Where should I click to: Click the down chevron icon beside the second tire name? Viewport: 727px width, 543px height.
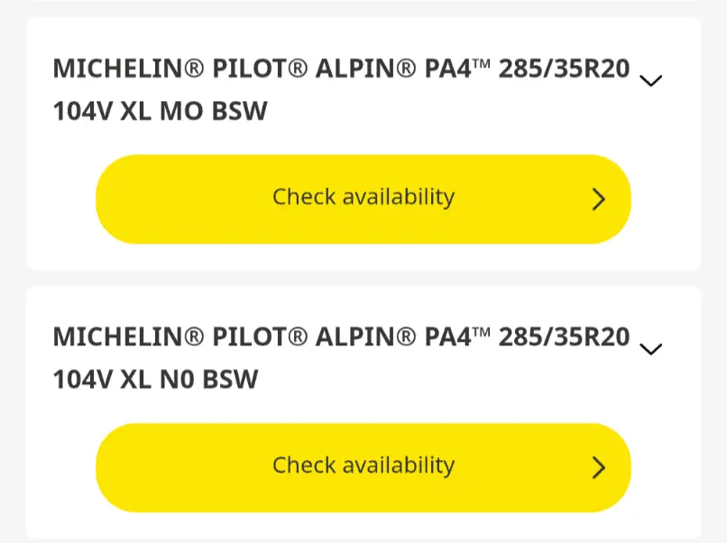pyautogui.click(x=650, y=349)
